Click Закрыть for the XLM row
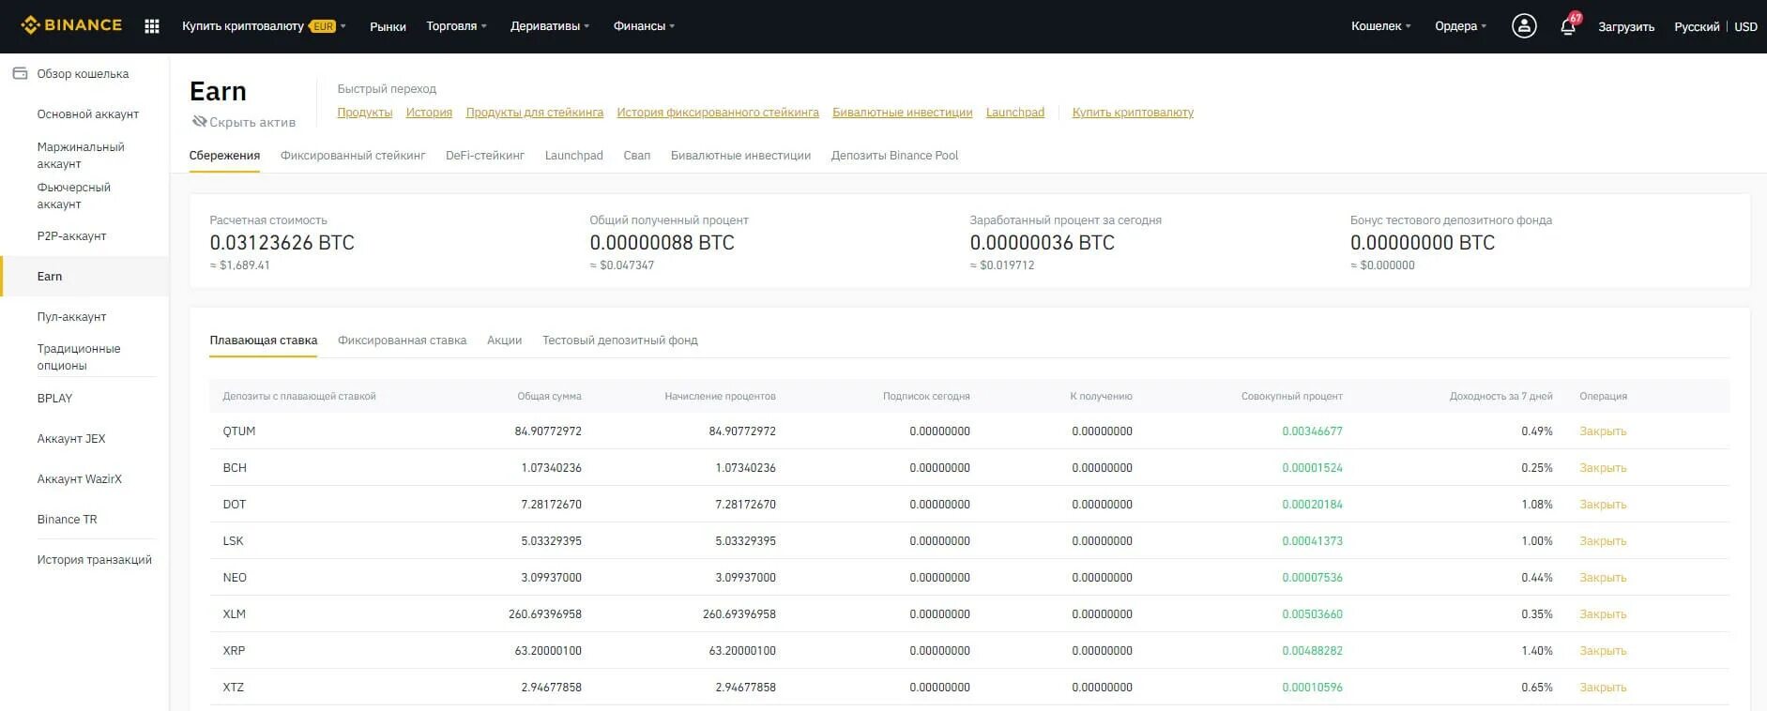 pos(1603,614)
